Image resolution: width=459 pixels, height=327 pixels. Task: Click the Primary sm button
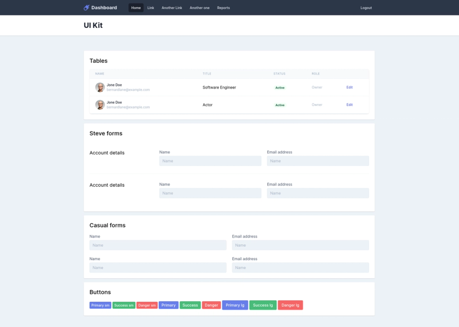pyautogui.click(x=101, y=305)
